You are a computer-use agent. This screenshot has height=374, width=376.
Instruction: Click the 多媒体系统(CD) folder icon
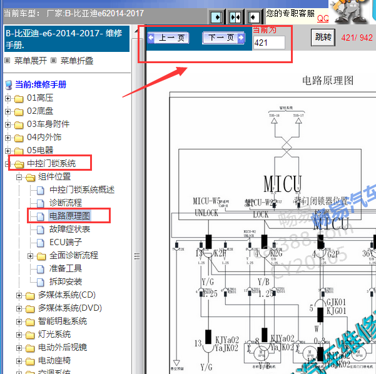[x=30, y=296]
